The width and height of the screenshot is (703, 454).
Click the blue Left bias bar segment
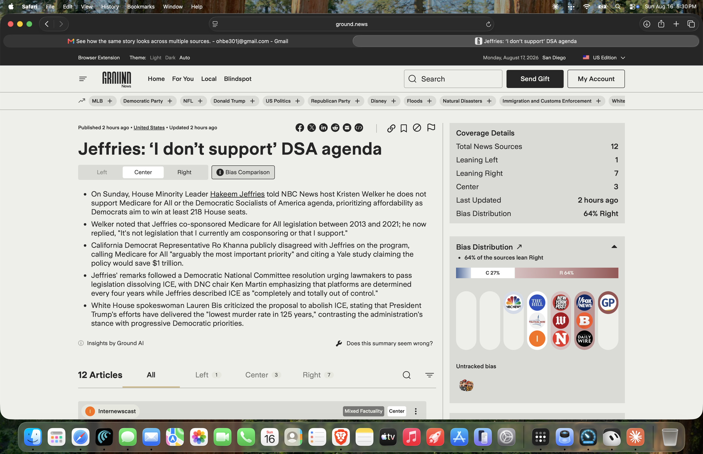[x=463, y=273]
